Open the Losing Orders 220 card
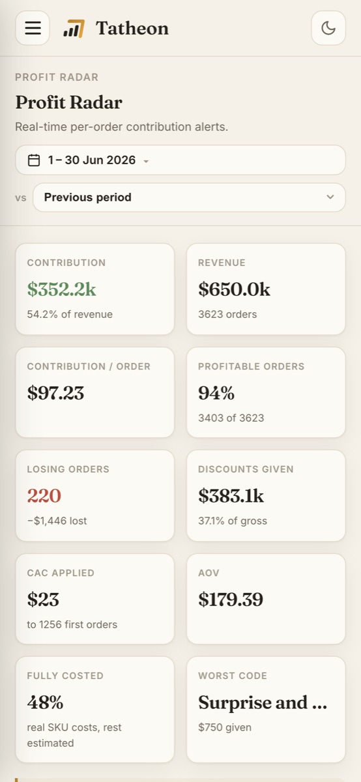Screen dimensions: 361x782 pyautogui.click(x=95, y=495)
